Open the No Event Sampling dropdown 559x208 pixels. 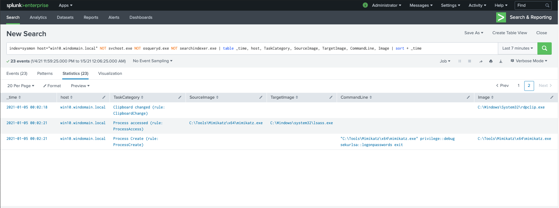point(153,61)
